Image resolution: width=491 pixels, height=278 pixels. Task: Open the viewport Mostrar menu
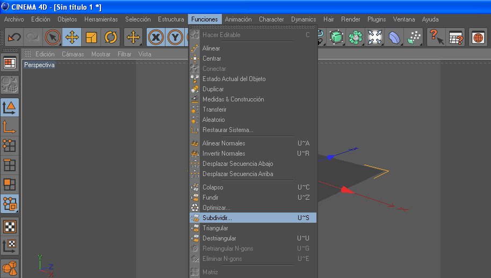[101, 54]
